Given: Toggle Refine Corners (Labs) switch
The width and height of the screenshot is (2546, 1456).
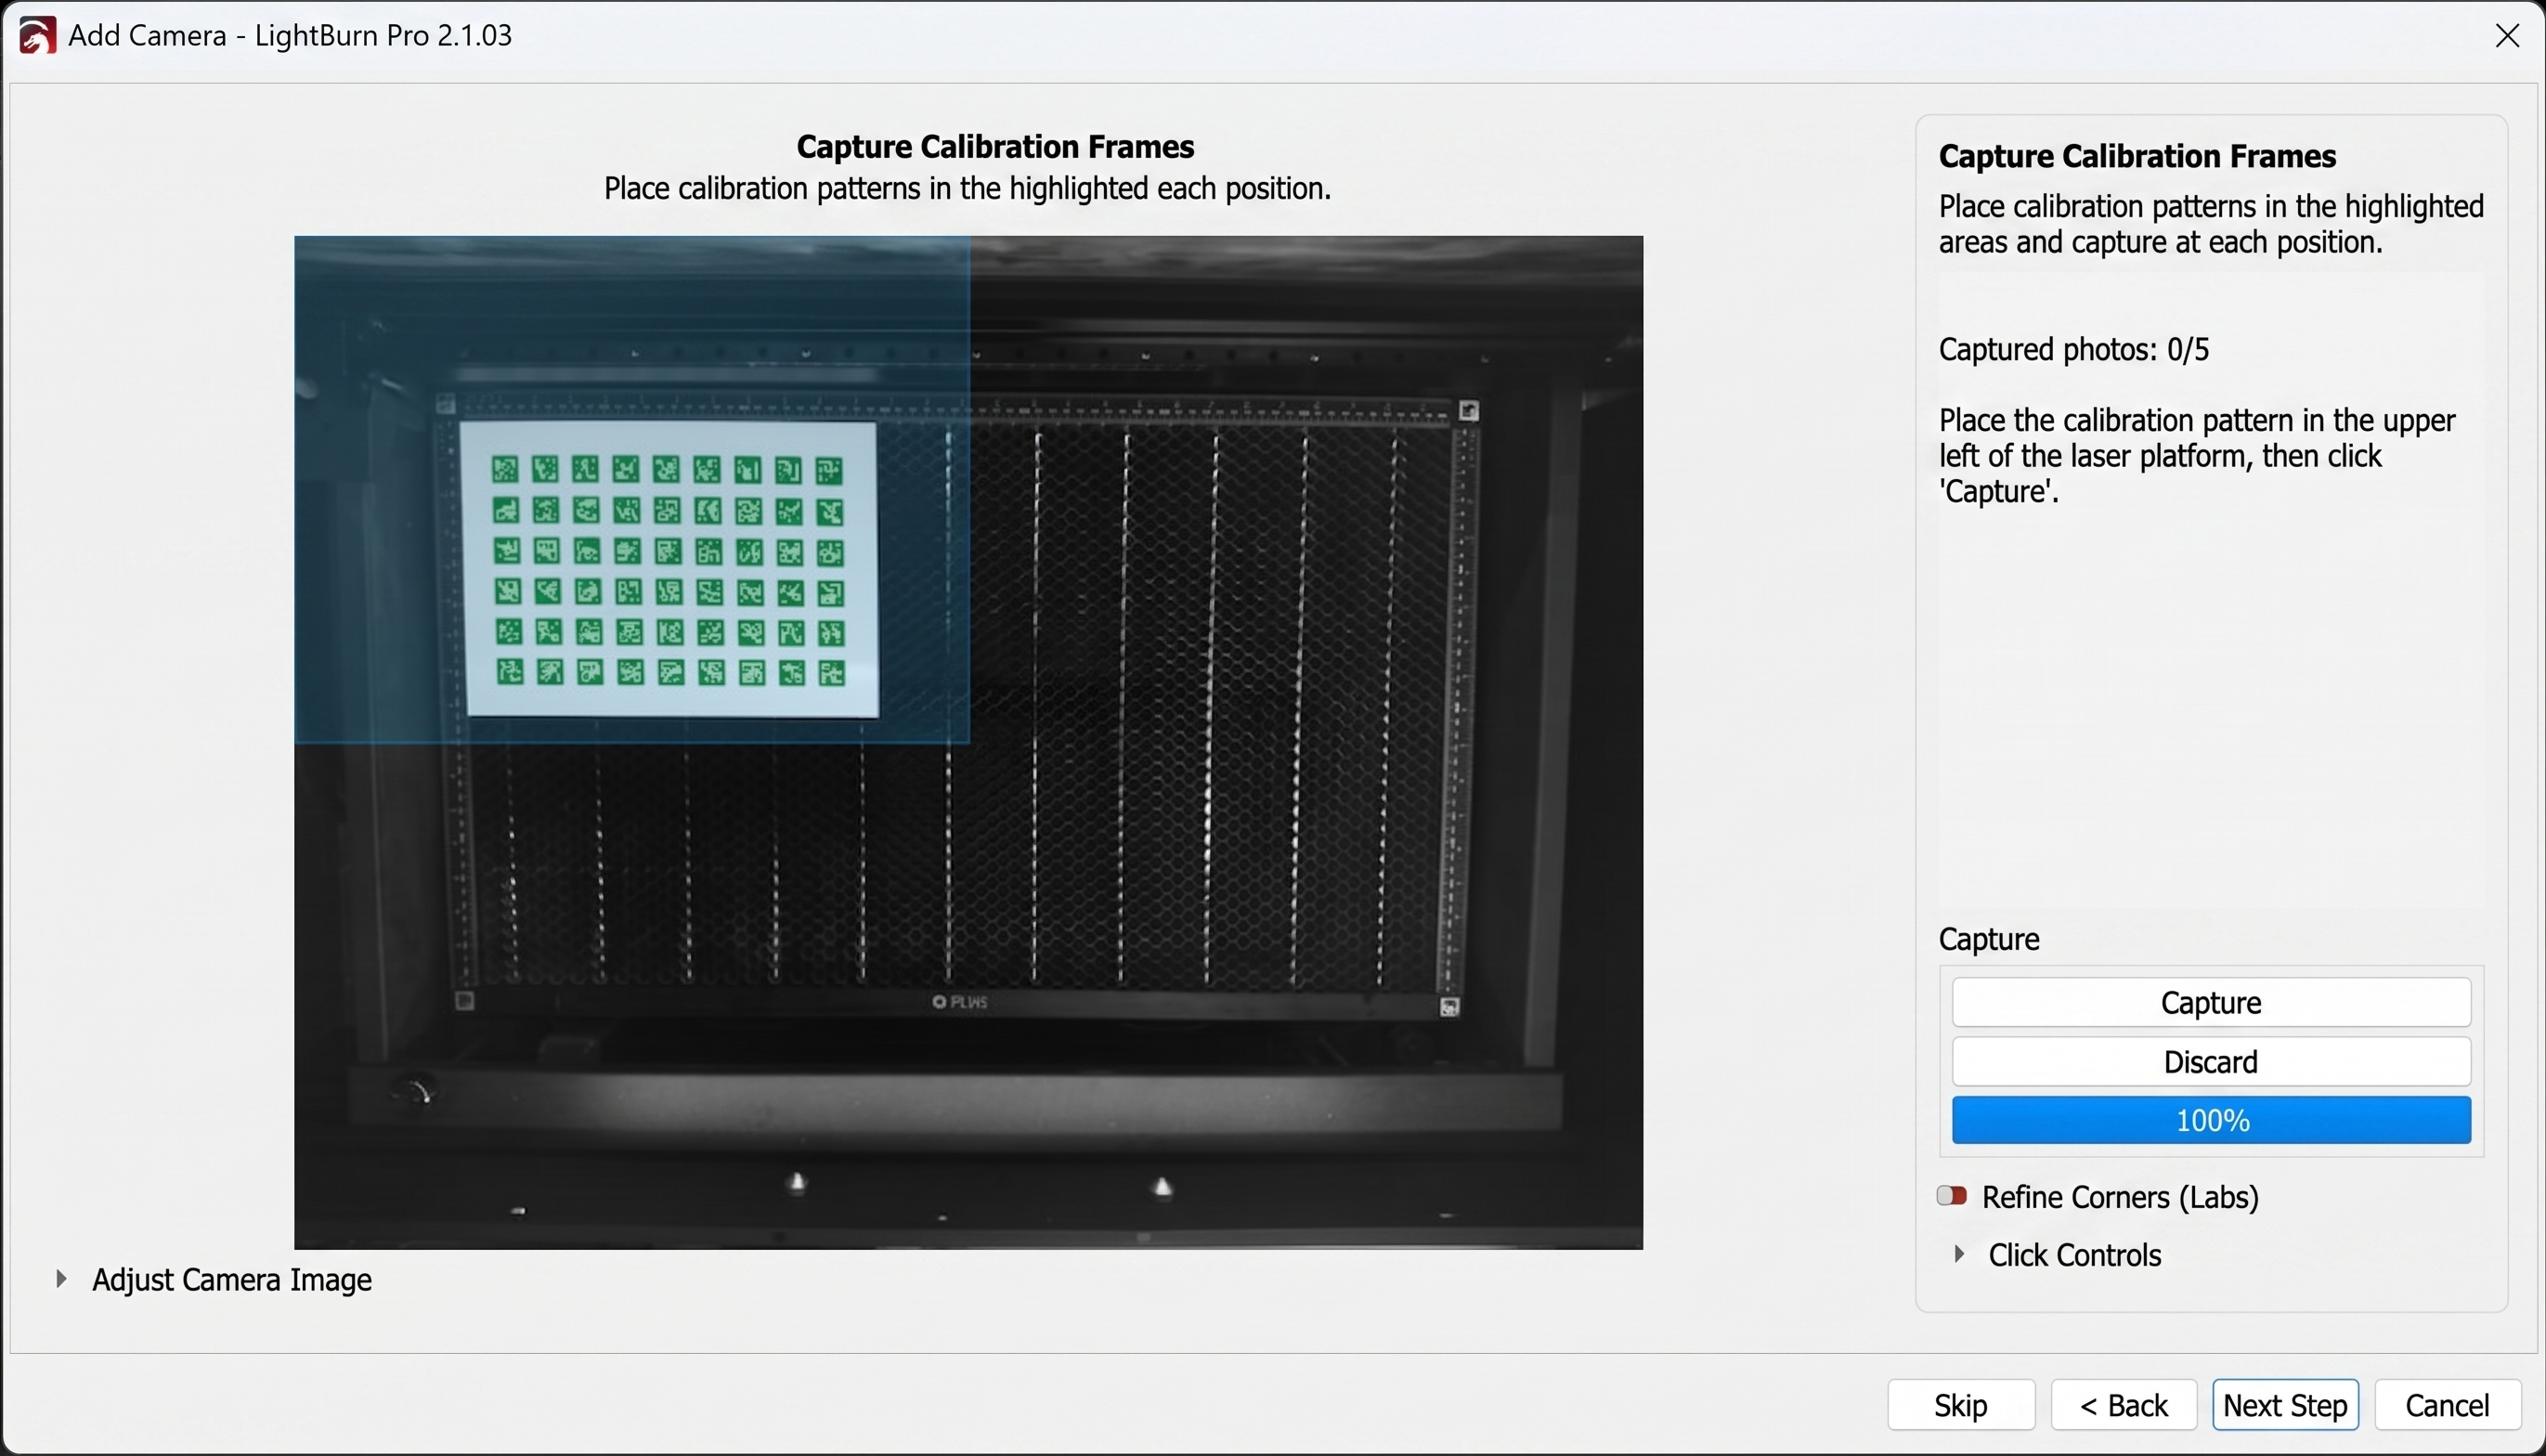Looking at the screenshot, I should [1953, 1196].
